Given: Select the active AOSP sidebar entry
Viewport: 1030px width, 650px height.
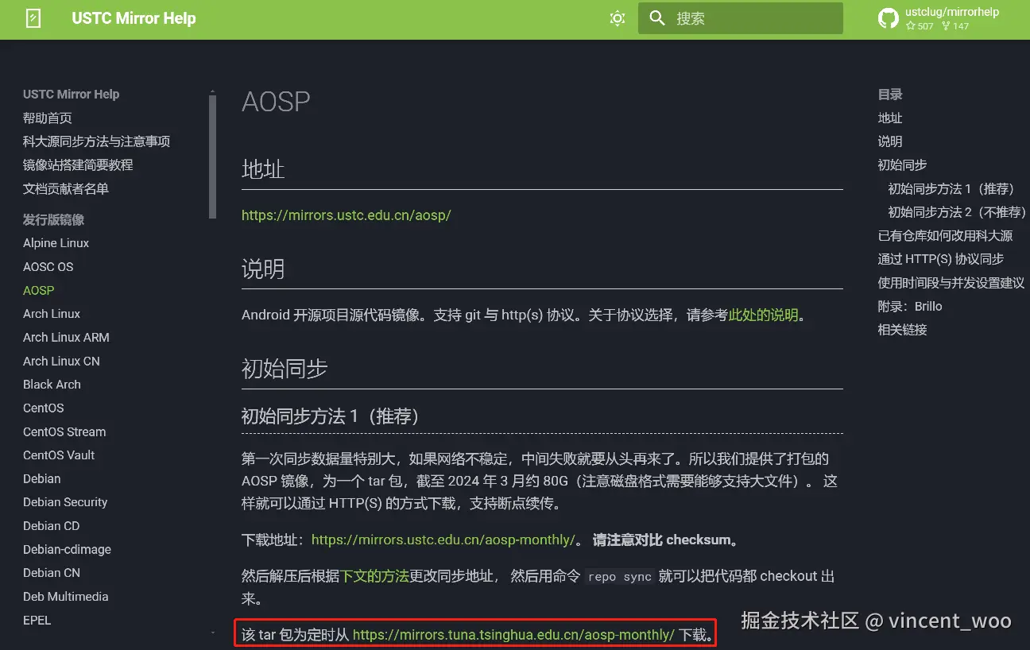Looking at the screenshot, I should 38,290.
